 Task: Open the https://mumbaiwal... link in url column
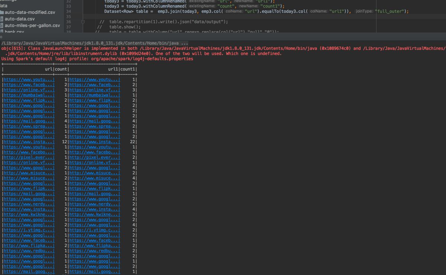[x=29, y=95]
